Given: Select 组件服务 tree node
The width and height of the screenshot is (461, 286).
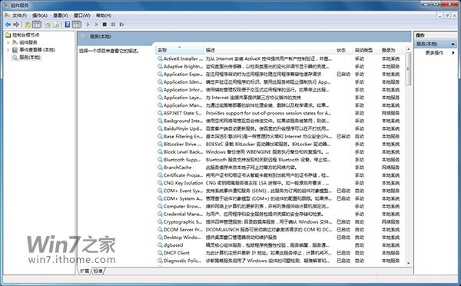Looking at the screenshot, I should coord(28,42).
